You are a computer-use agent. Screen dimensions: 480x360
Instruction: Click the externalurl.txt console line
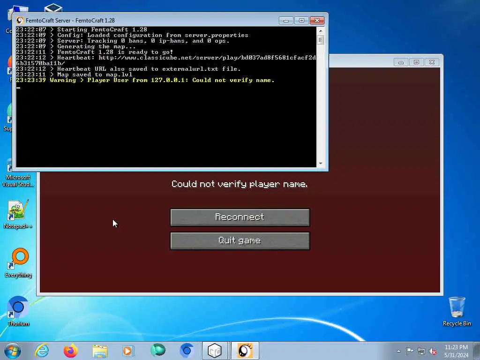coord(128,69)
